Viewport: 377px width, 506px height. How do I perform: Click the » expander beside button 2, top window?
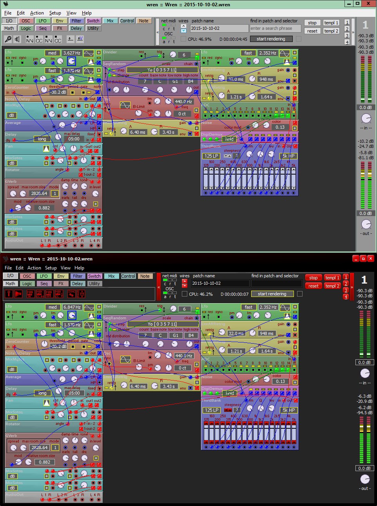point(353,32)
